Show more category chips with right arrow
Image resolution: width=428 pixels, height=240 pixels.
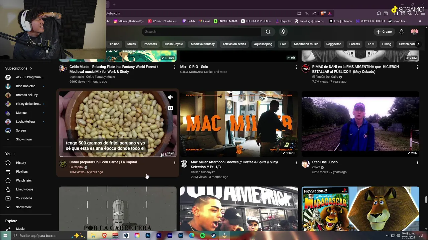418,44
